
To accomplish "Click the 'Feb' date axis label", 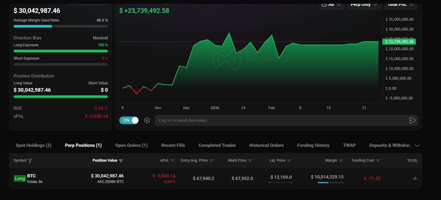I will (x=272, y=108).
